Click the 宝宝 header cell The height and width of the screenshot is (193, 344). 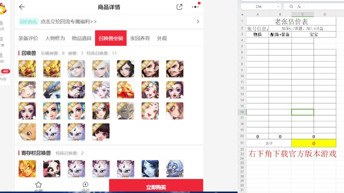[x=314, y=34]
